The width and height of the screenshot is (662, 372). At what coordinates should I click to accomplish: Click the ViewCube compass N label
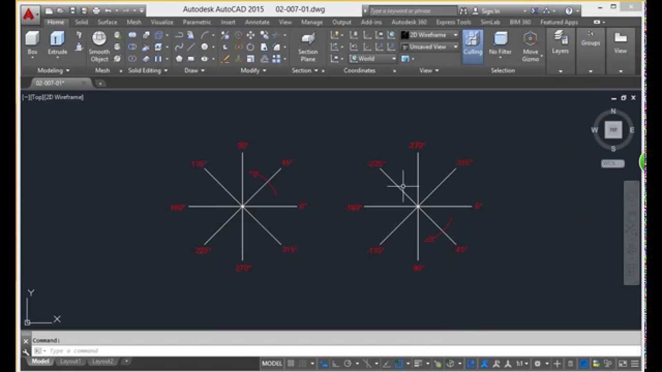pyautogui.click(x=613, y=111)
